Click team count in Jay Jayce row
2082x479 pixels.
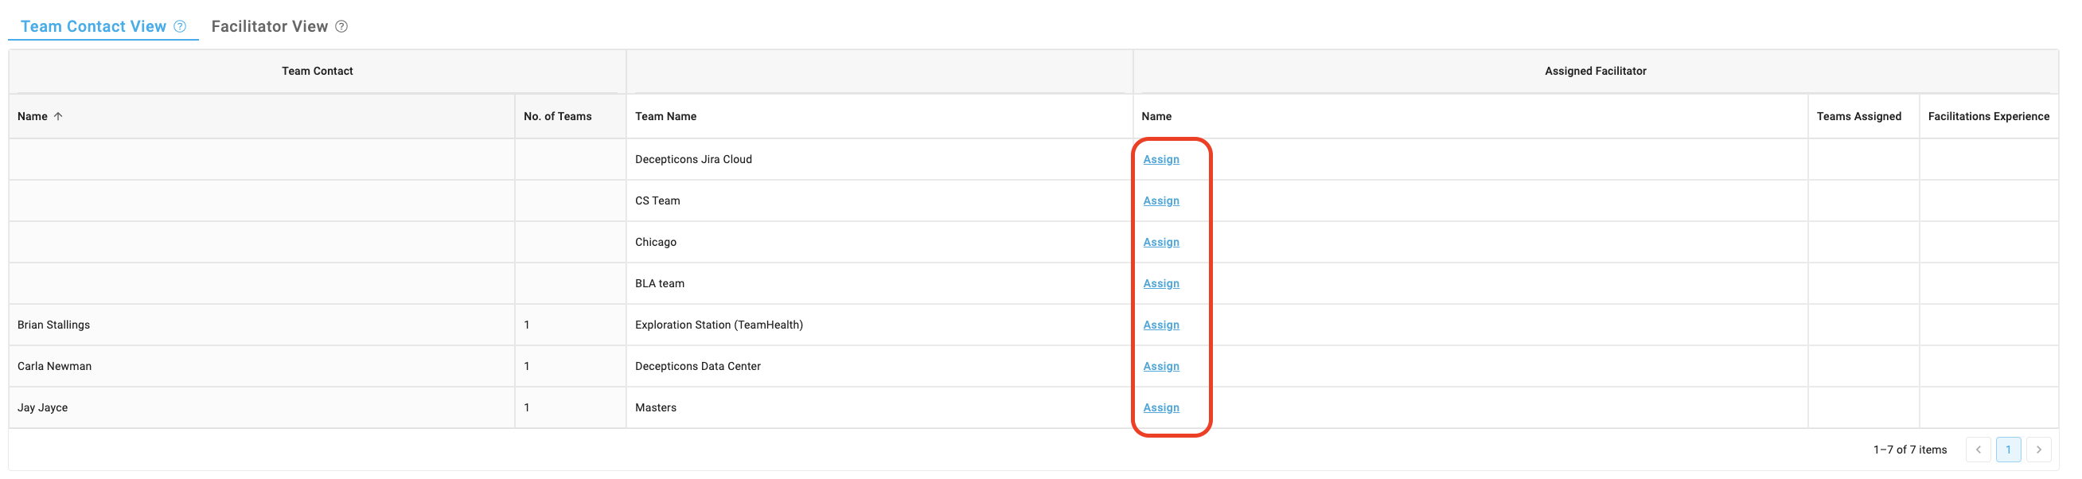(x=570, y=407)
